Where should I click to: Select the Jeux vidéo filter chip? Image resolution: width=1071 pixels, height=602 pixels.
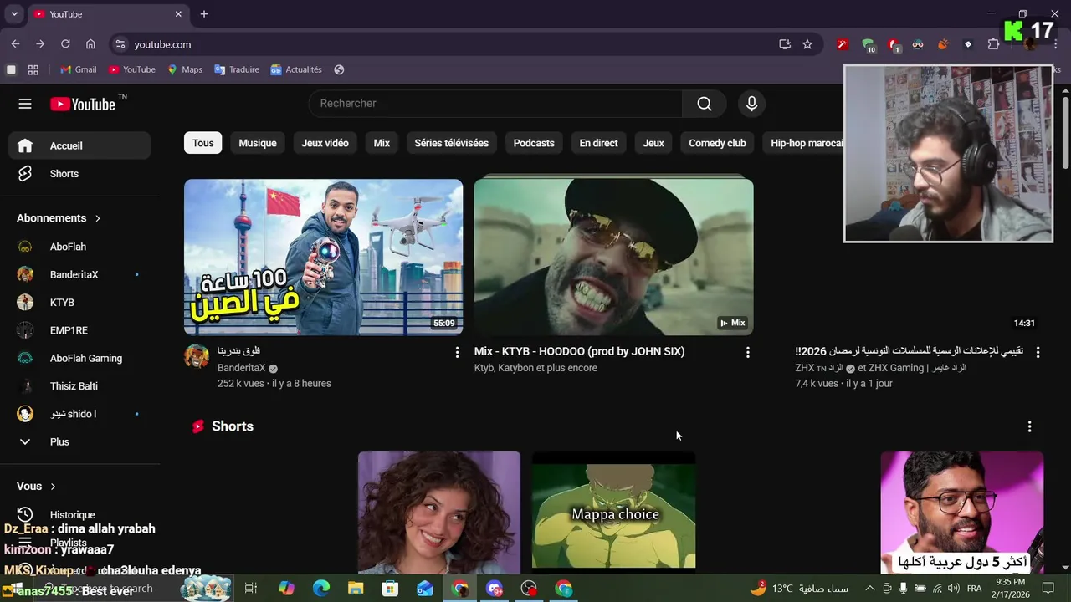[x=325, y=143]
